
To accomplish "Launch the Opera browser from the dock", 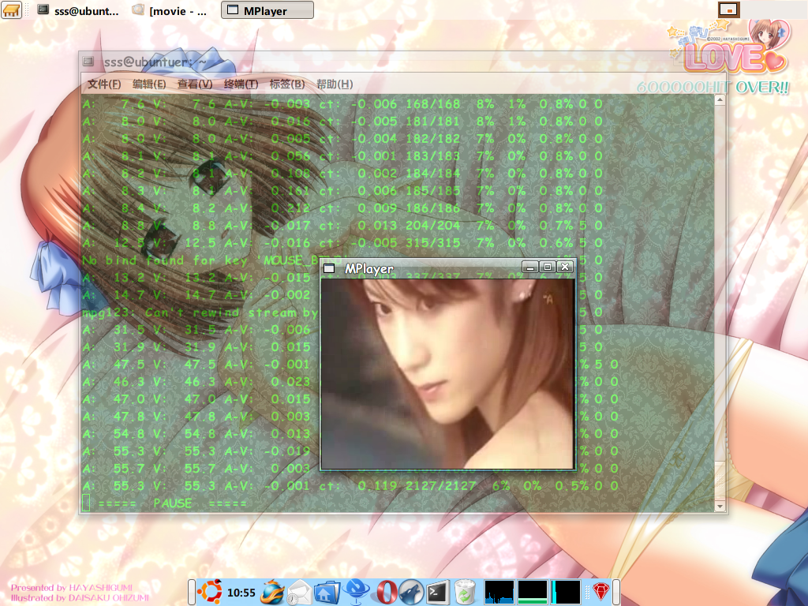I will (387, 592).
